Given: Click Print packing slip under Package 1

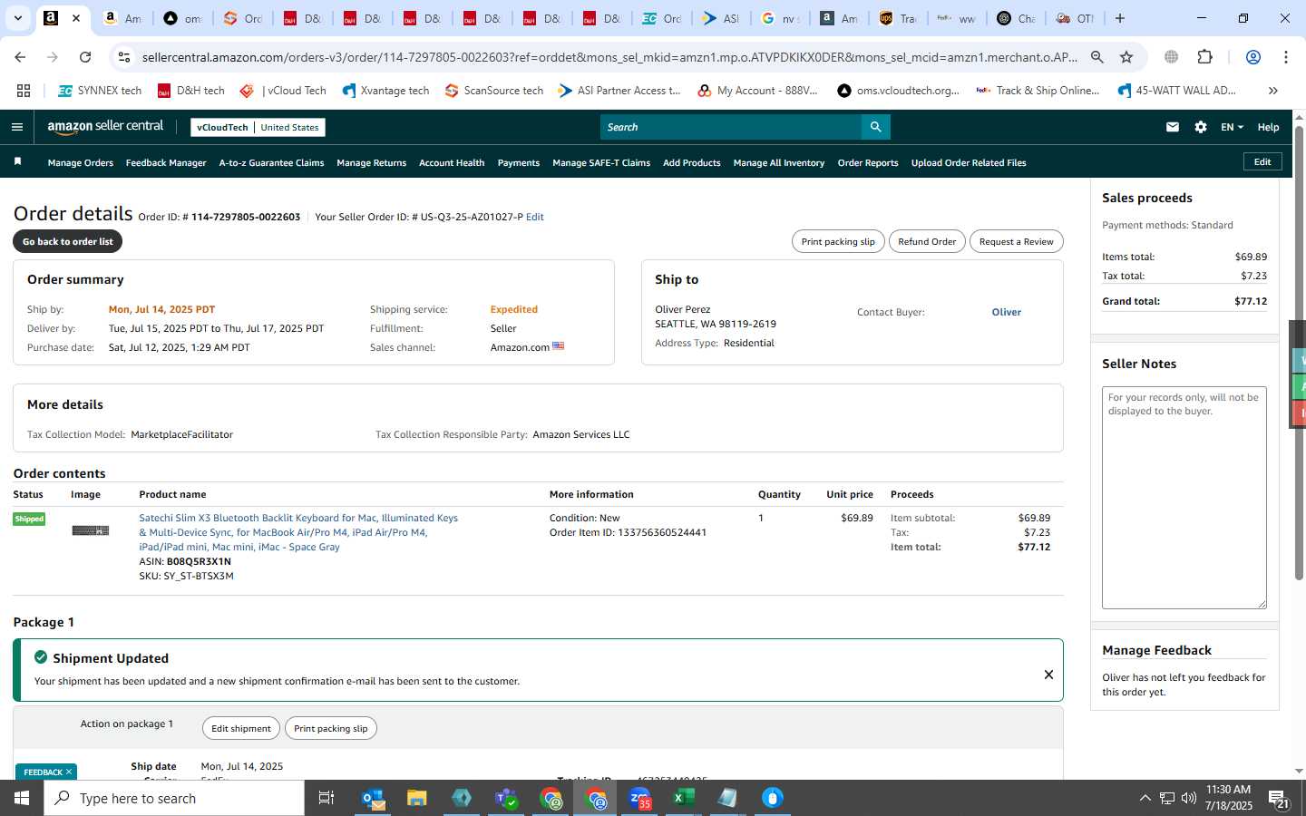Looking at the screenshot, I should (x=331, y=728).
